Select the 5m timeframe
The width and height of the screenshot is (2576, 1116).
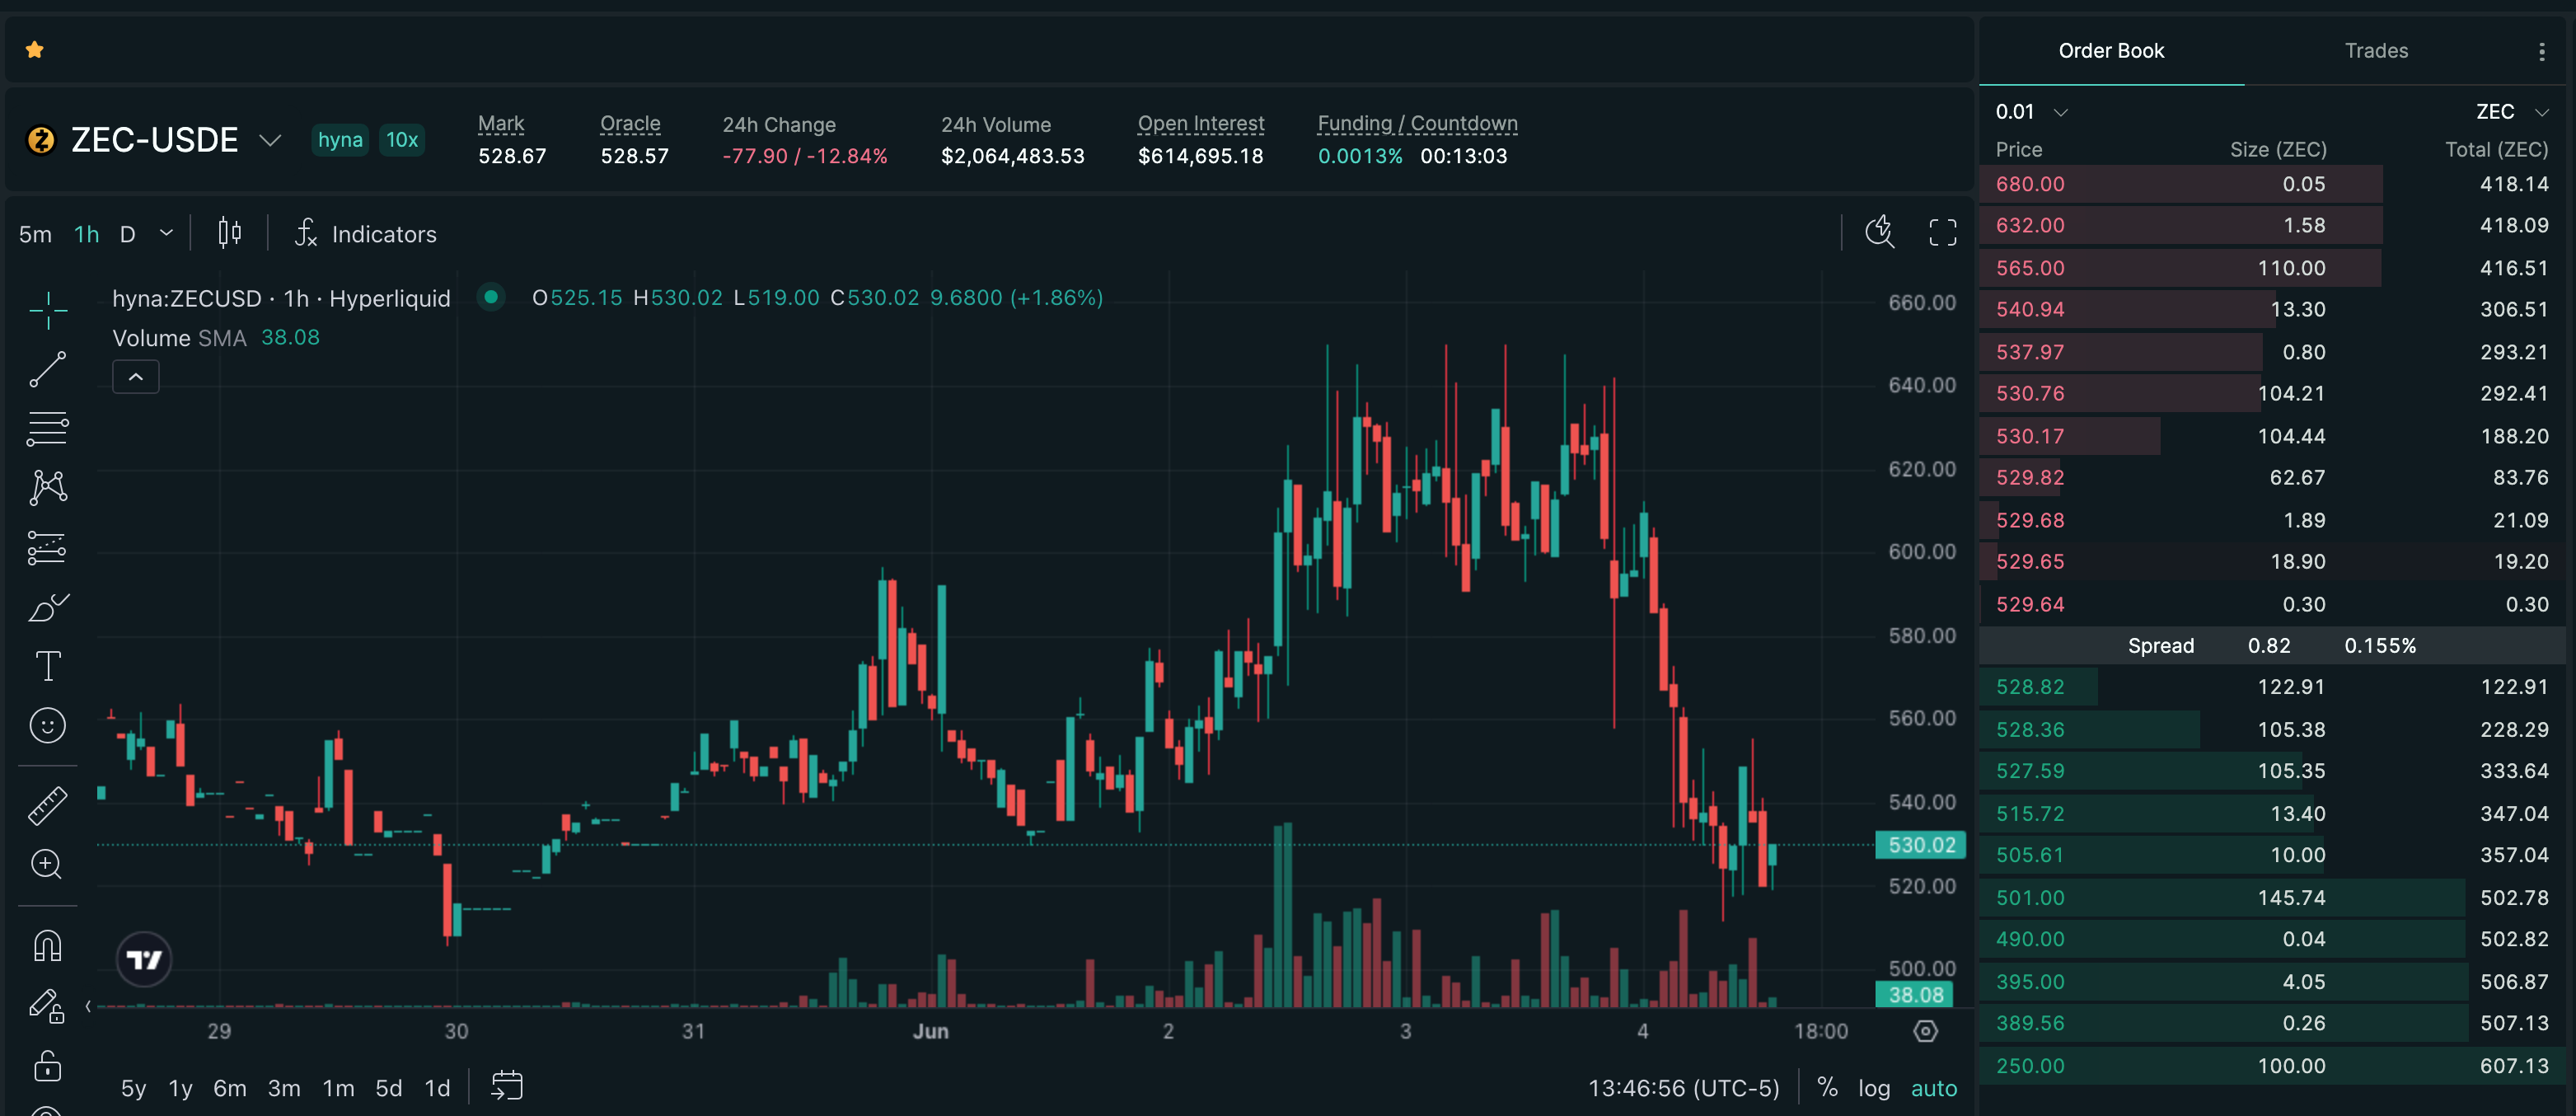tap(35, 234)
